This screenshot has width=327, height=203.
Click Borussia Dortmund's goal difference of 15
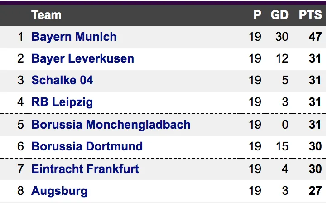pos(282,146)
